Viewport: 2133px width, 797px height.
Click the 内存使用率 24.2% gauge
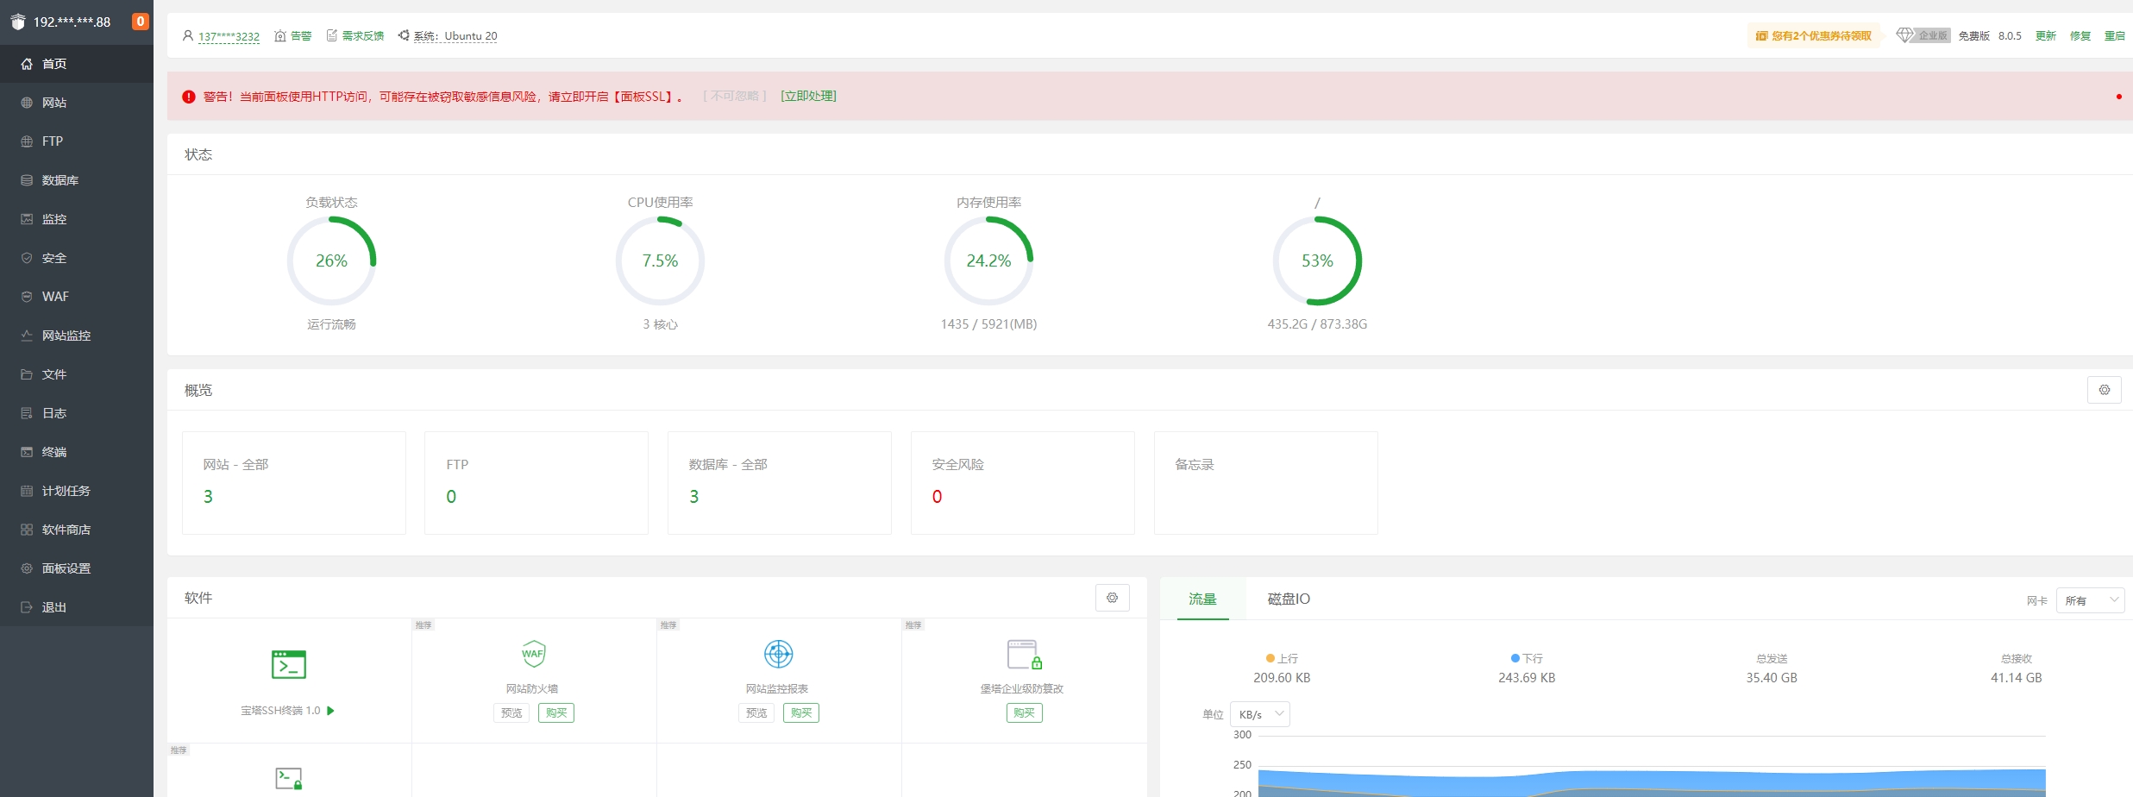tap(988, 260)
